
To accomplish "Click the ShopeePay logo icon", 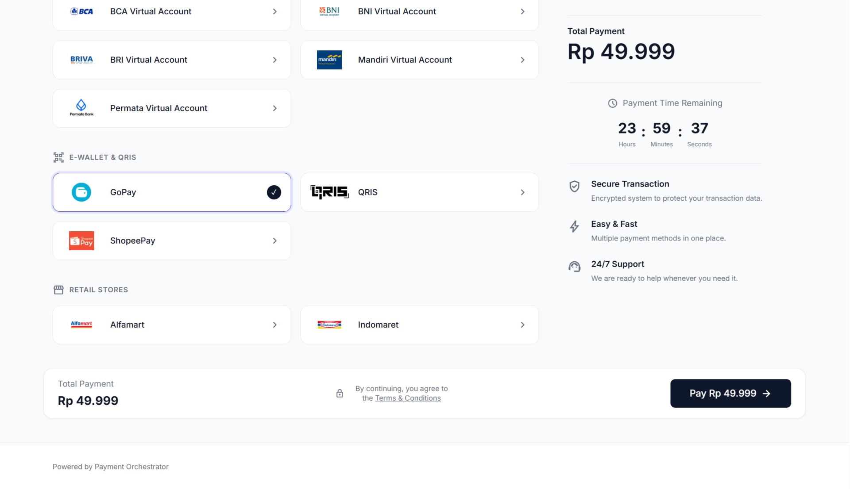I will [x=81, y=241].
